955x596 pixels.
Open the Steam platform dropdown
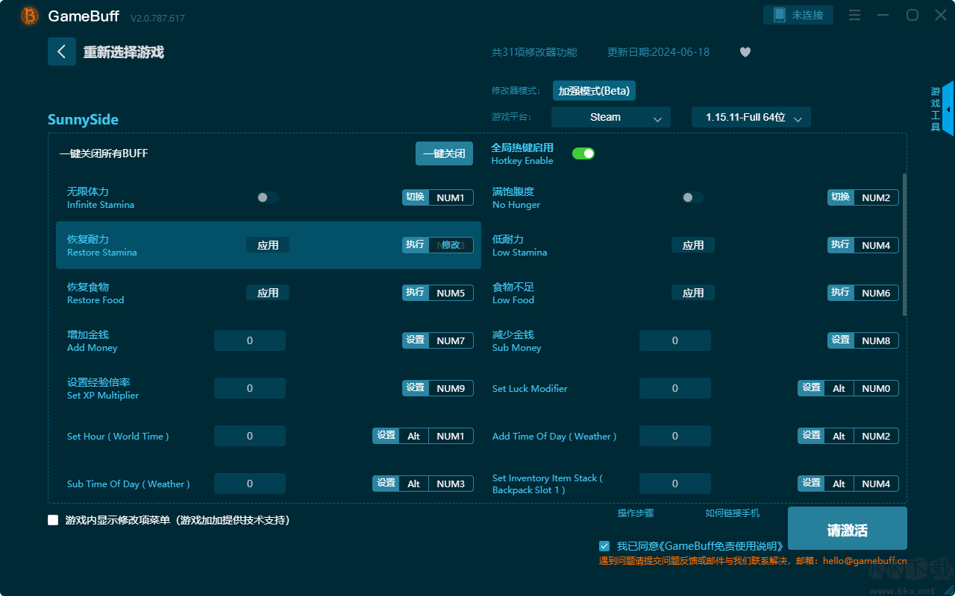(610, 117)
